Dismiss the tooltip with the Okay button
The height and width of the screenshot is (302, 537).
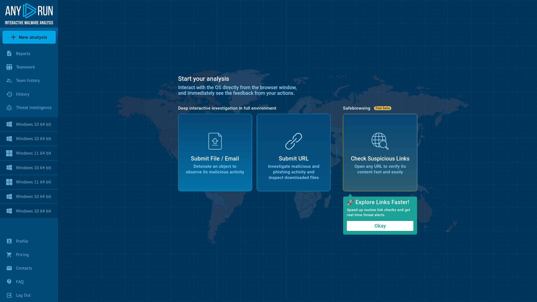tap(380, 226)
